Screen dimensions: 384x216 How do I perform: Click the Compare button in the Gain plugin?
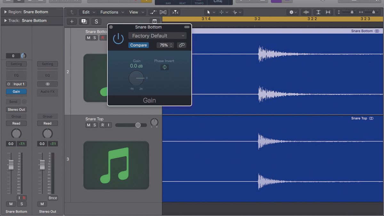(x=139, y=45)
